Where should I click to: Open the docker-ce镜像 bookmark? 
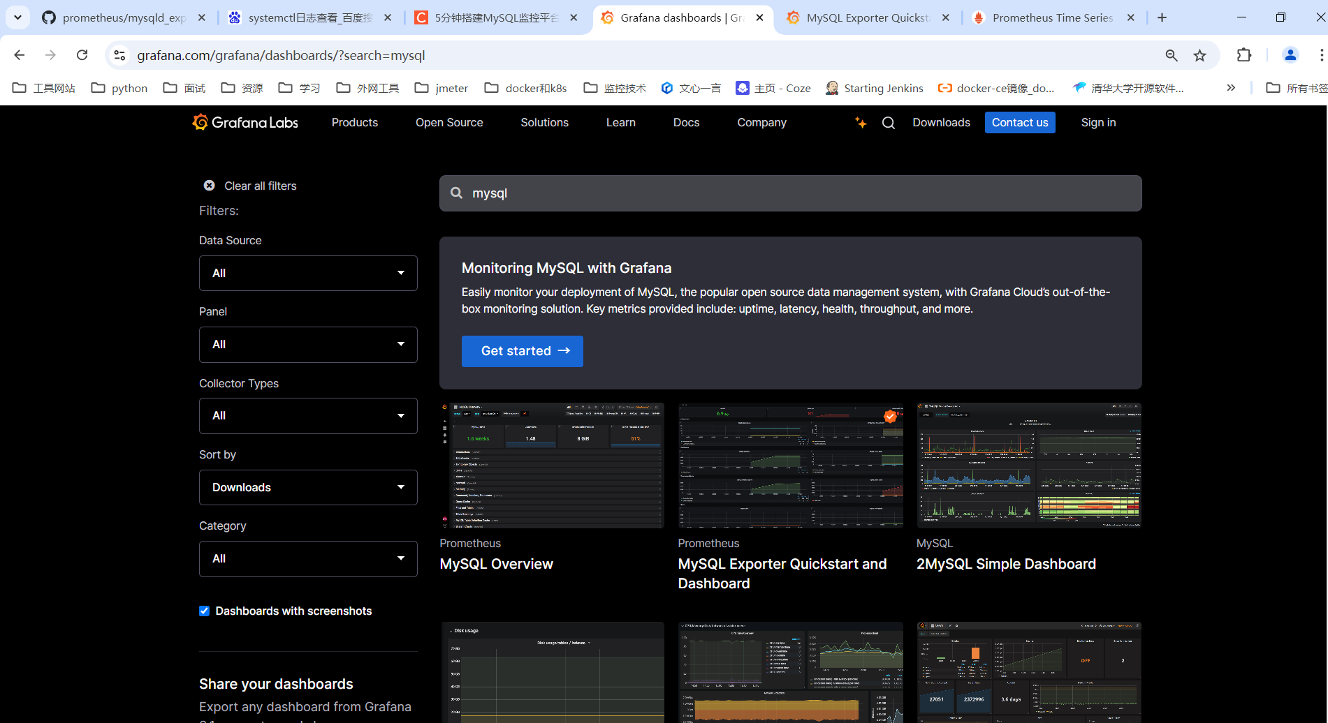996,88
